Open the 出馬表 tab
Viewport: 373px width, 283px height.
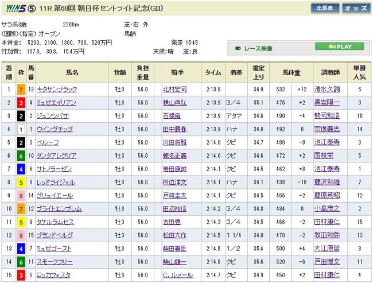[x=325, y=9]
